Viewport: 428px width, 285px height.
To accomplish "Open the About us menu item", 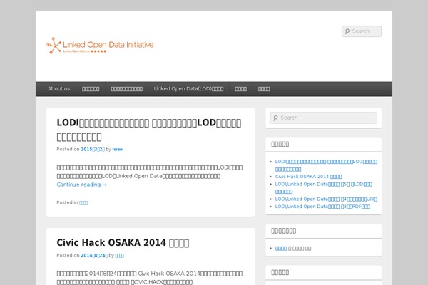I will (59, 89).
